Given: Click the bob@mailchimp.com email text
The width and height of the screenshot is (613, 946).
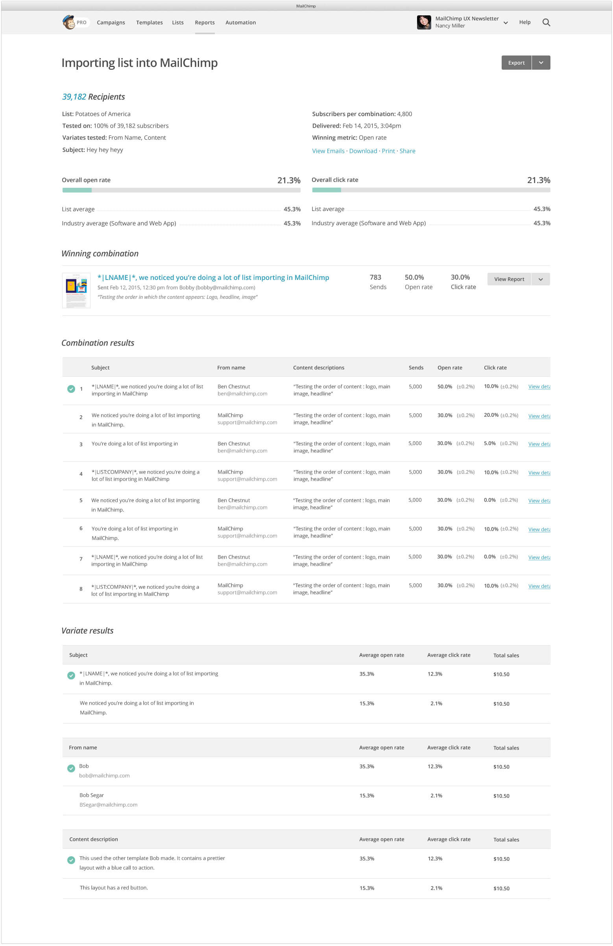Looking at the screenshot, I should click(104, 776).
